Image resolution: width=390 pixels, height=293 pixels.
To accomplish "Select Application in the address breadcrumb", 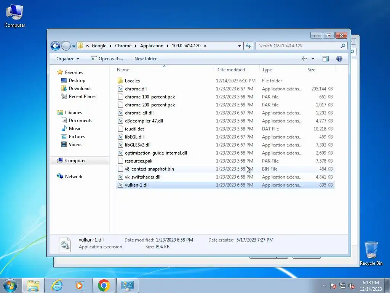I will tap(152, 46).
